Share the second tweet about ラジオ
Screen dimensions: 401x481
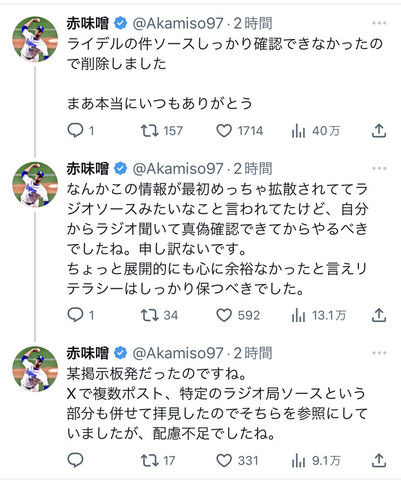click(x=378, y=315)
